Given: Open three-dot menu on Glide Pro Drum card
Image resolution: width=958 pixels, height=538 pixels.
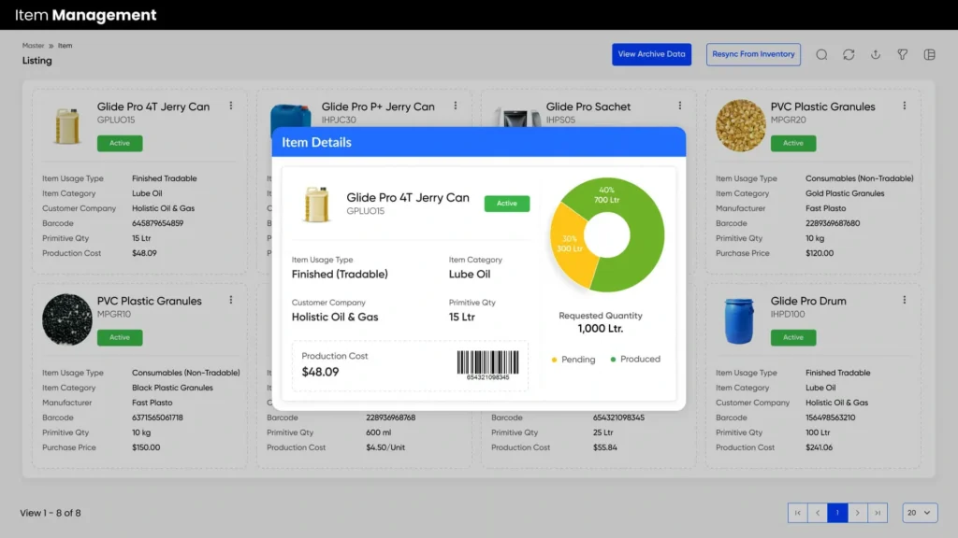Looking at the screenshot, I should [905, 300].
